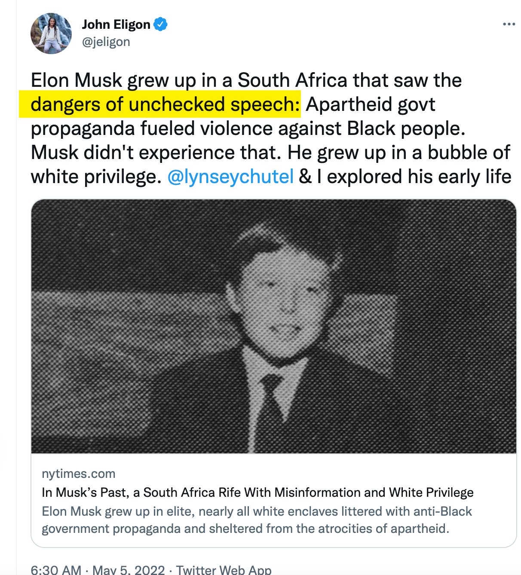
Task: Click the text '& I explored his early life'
Action: pyautogui.click(x=405, y=177)
